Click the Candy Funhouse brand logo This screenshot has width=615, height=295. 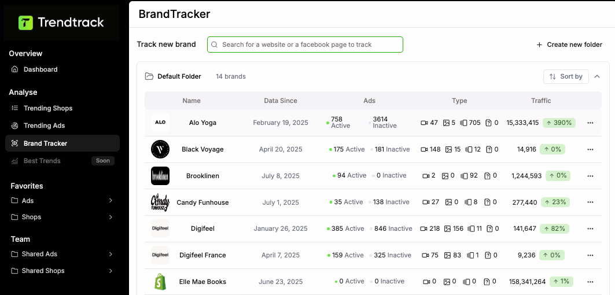click(160, 202)
